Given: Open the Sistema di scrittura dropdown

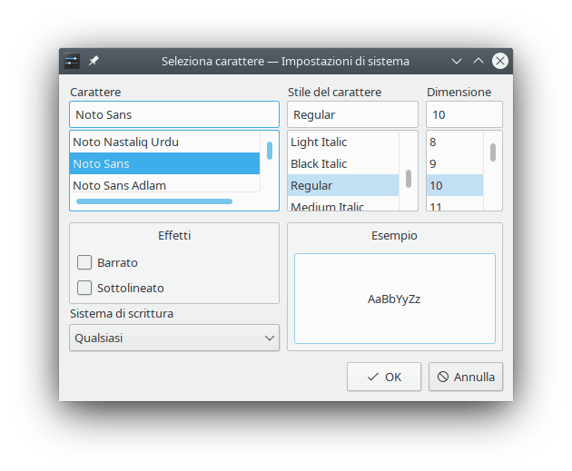Looking at the screenshot, I should pos(173,338).
